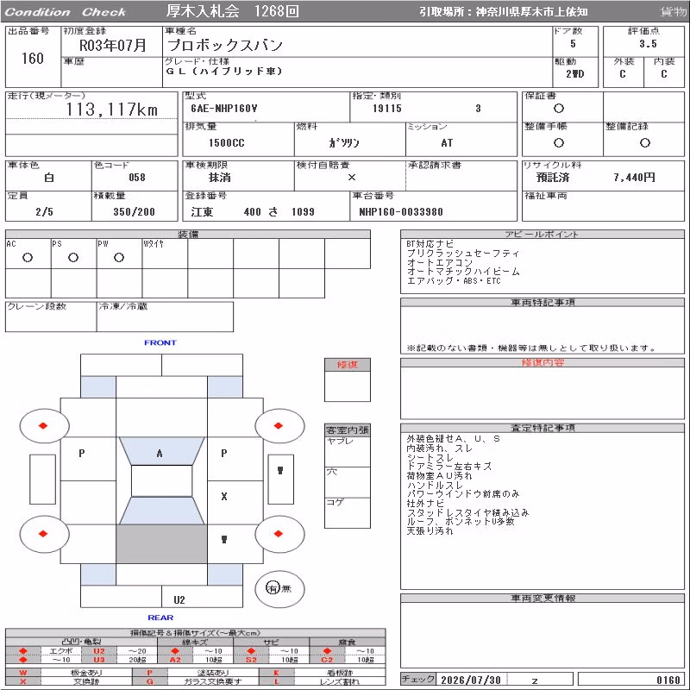Click first registration R03年07月
Screen dimensions: 690x690
[113, 45]
